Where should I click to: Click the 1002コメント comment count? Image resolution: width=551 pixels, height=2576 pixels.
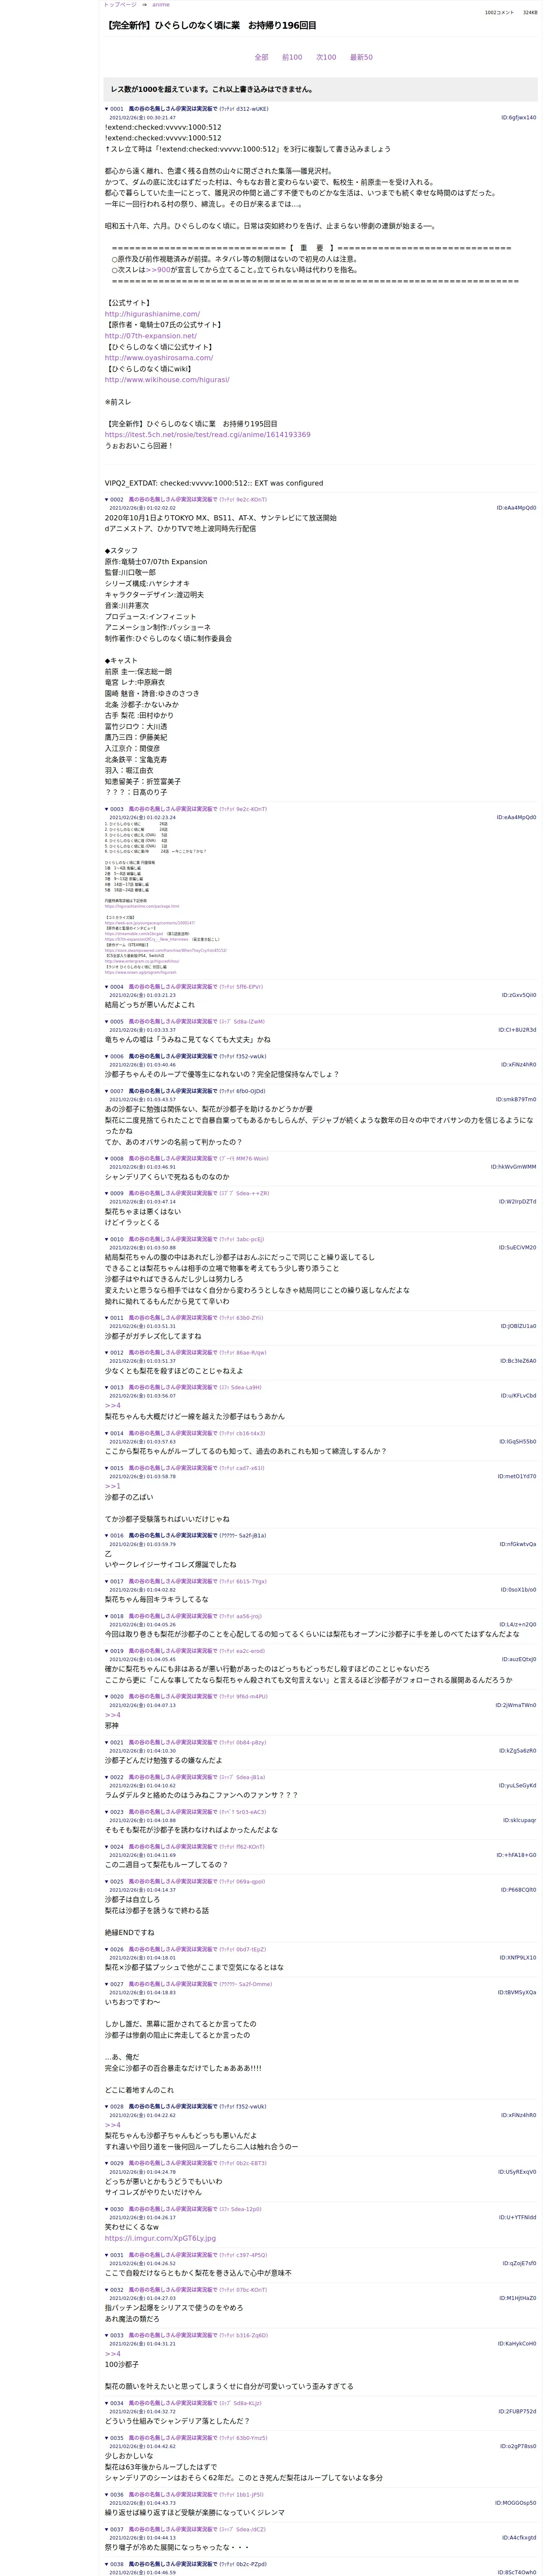click(x=499, y=13)
